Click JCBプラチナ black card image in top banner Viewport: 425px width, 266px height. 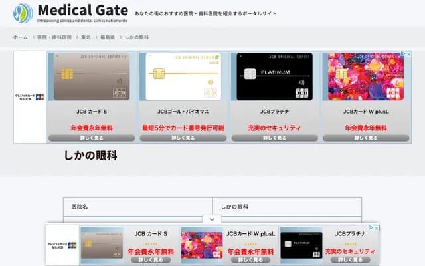tap(274, 76)
